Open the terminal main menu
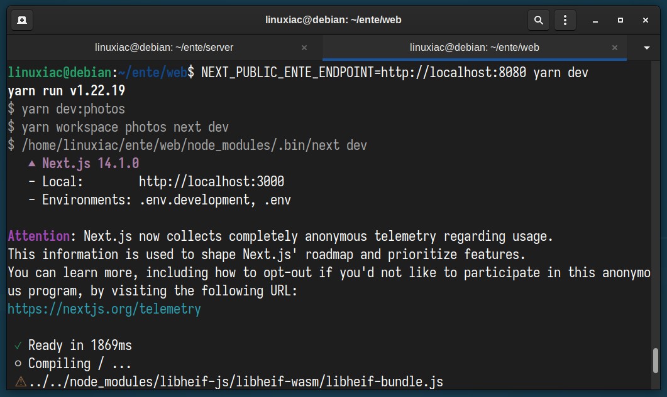 565,20
